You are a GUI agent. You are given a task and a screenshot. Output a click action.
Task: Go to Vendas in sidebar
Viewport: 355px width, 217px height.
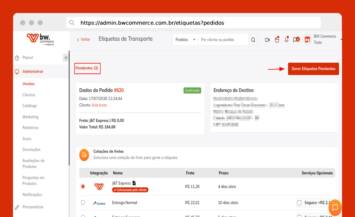click(x=29, y=84)
